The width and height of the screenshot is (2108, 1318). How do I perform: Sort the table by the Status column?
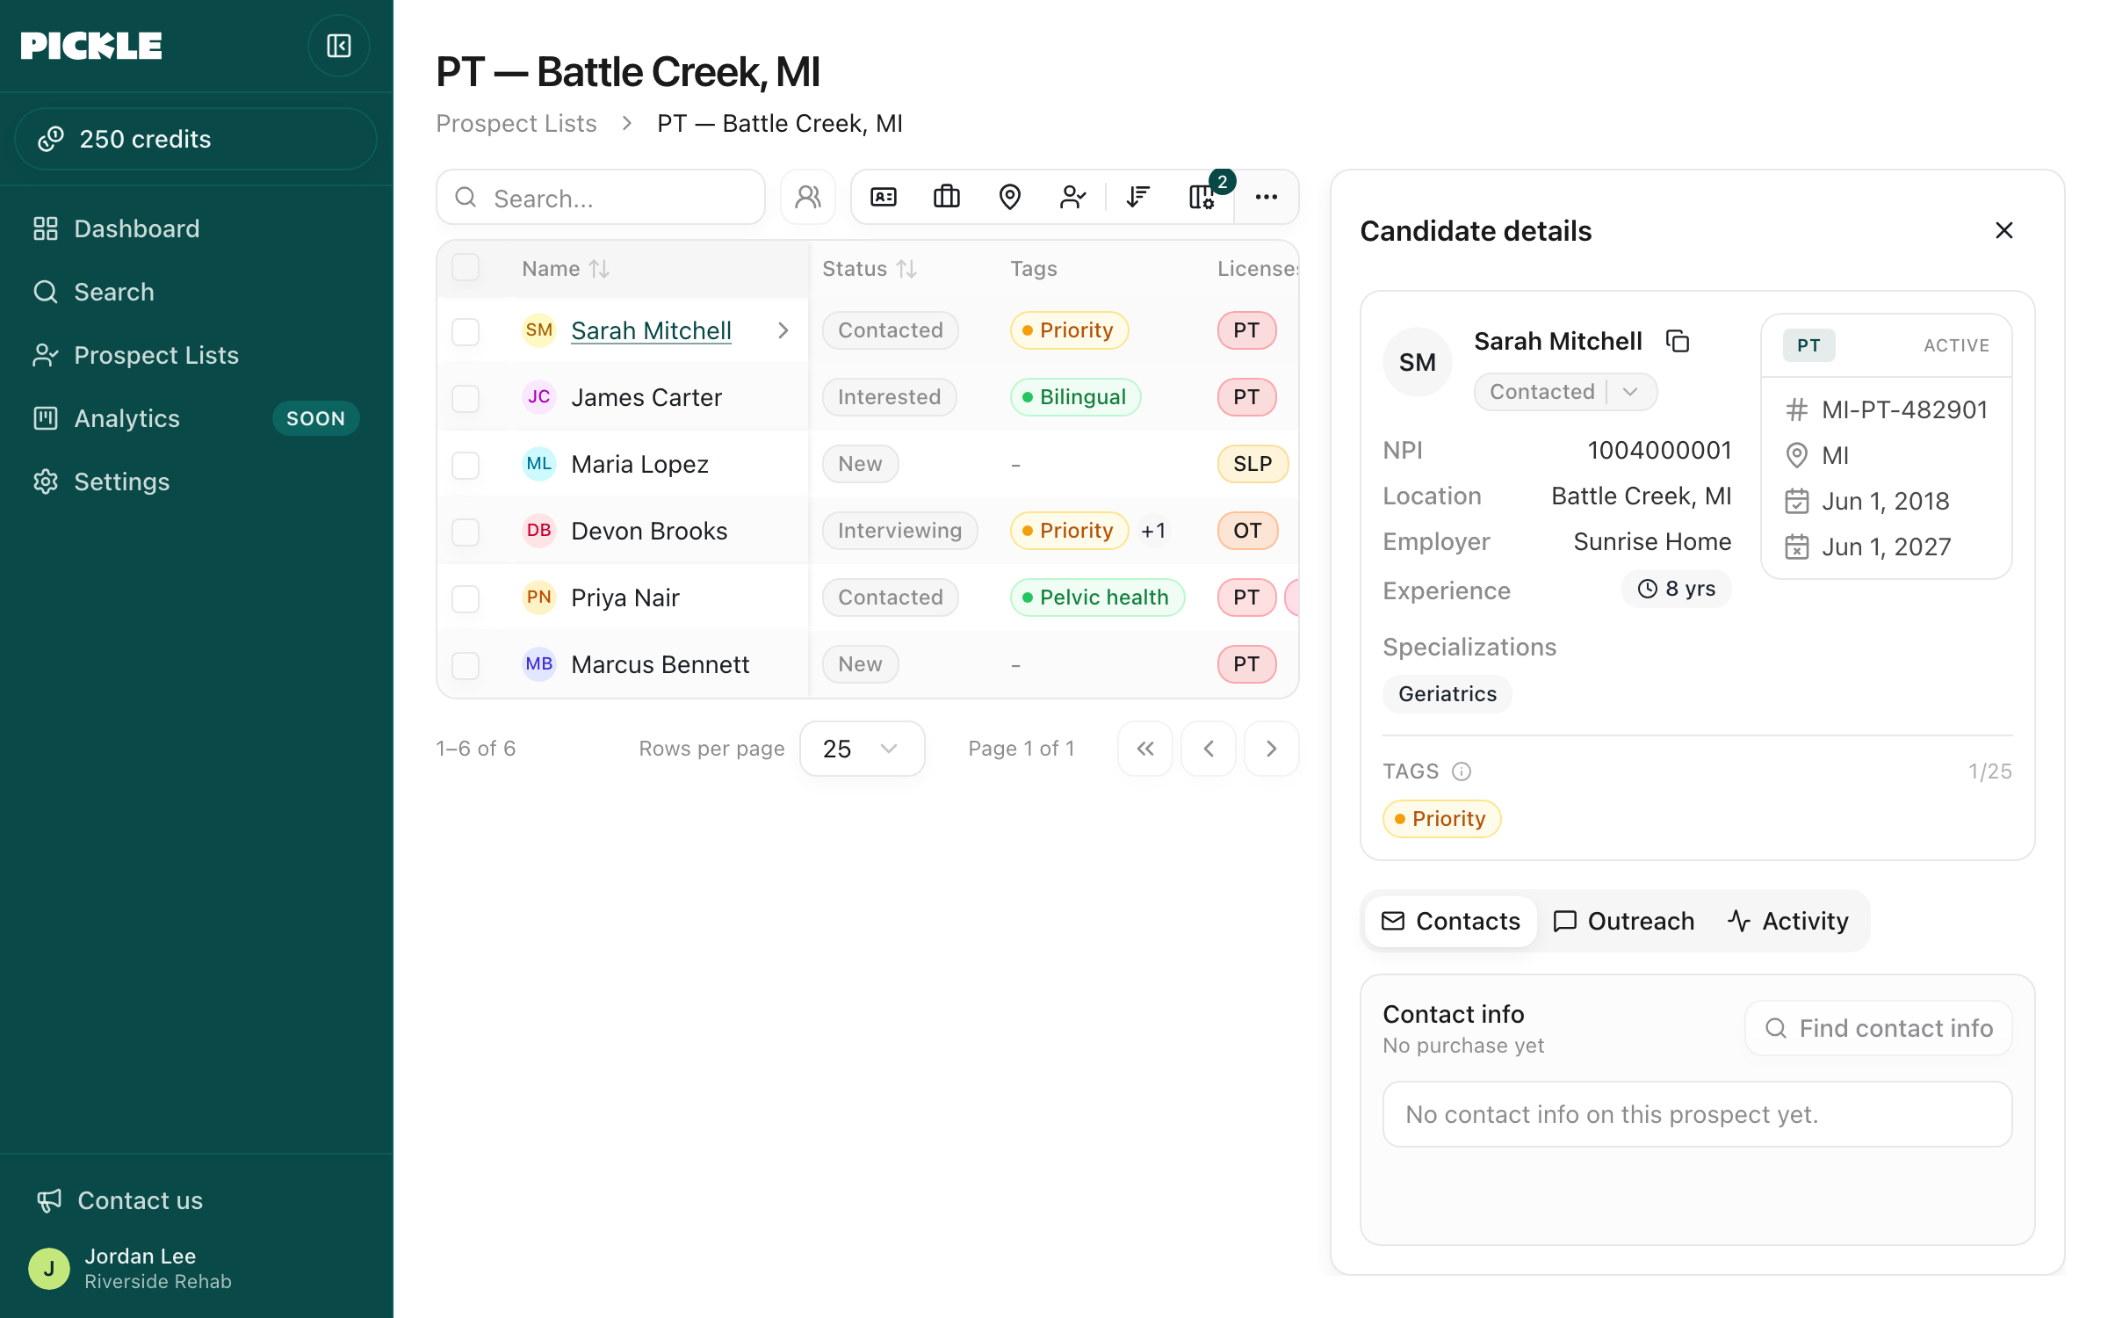pyautogui.click(x=869, y=269)
